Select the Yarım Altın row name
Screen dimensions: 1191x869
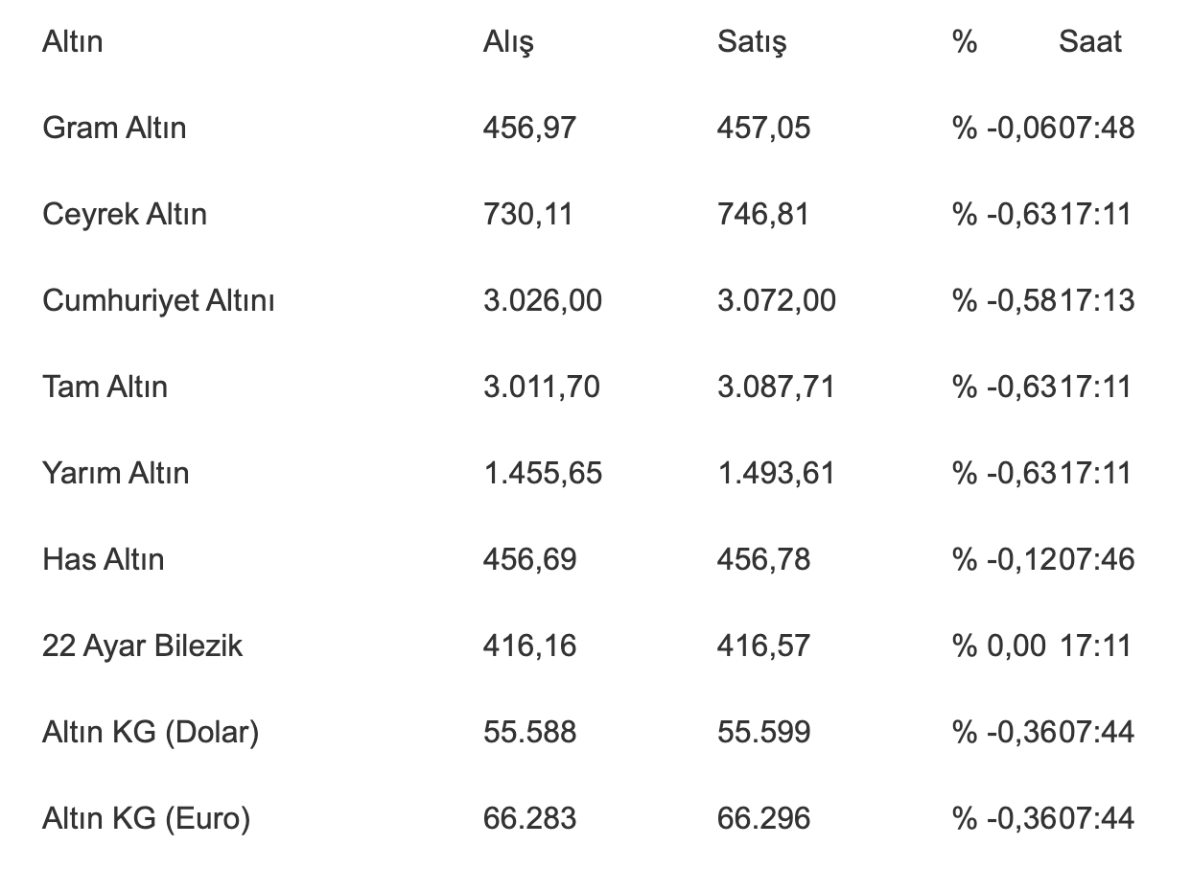click(x=115, y=473)
